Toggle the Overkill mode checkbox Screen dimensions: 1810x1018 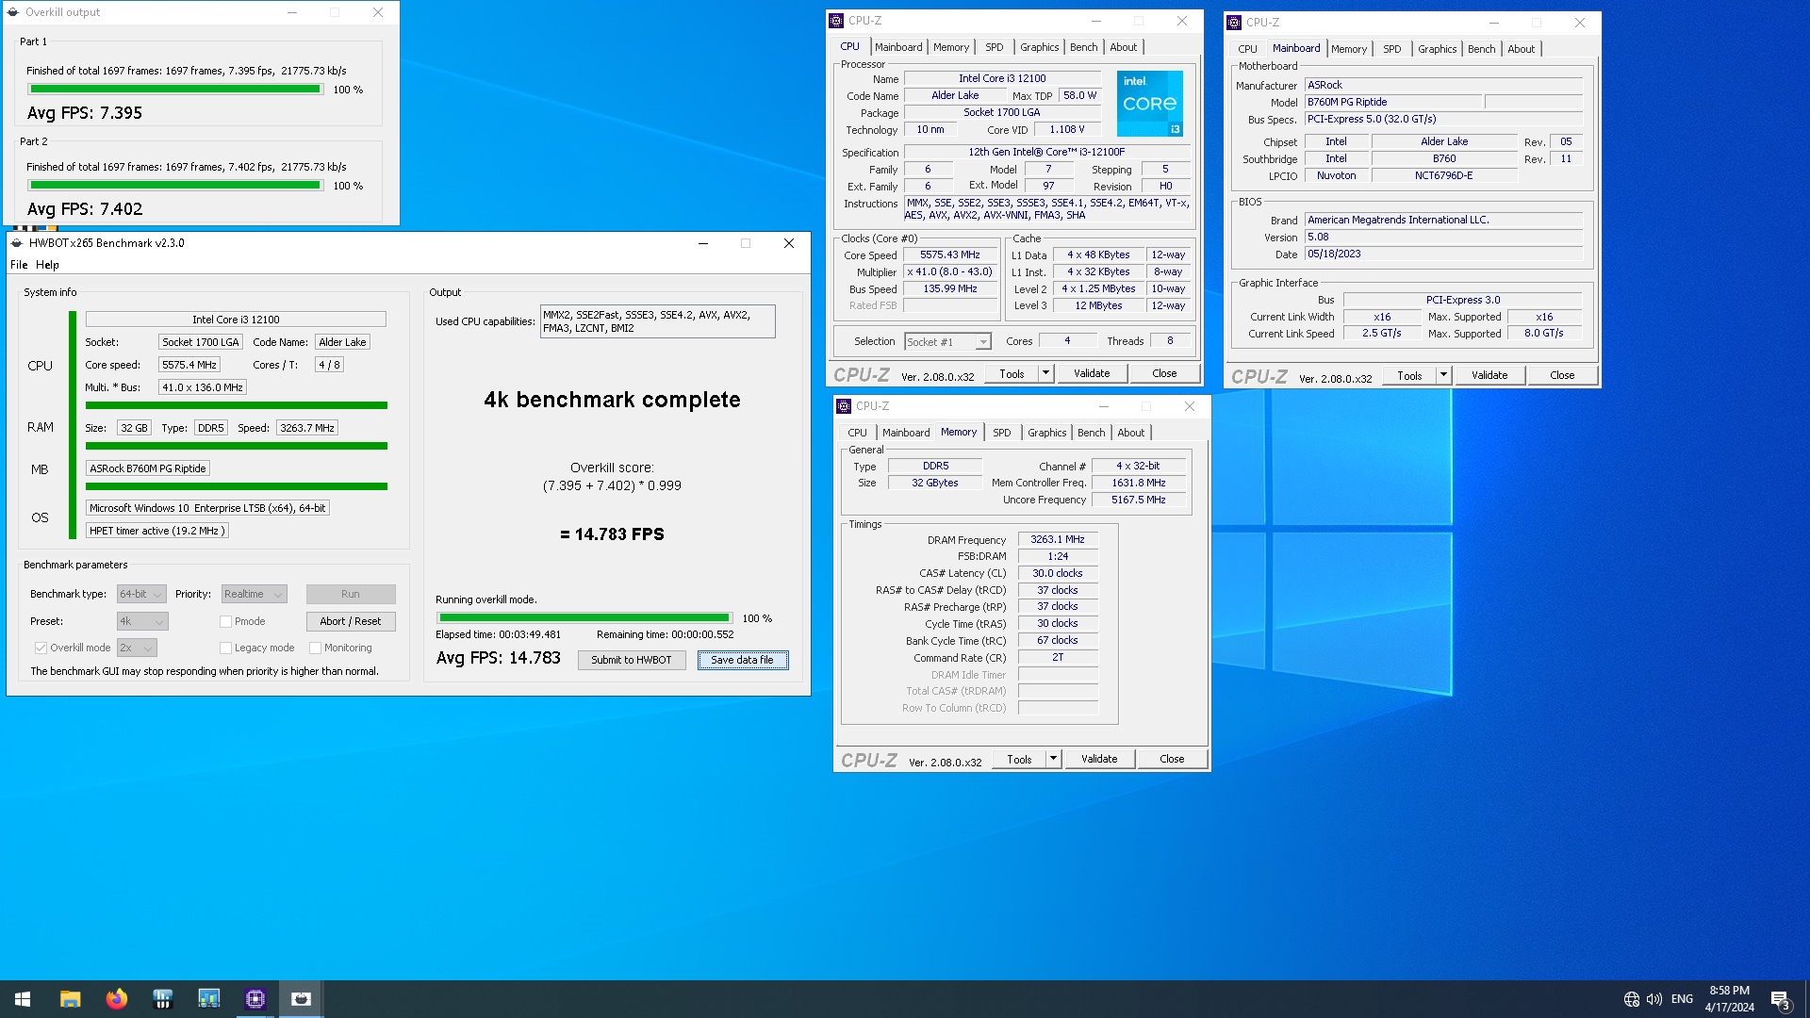click(x=41, y=648)
